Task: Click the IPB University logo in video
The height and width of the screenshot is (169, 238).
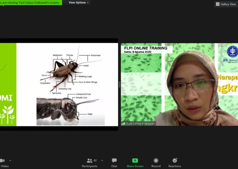Action: (233, 52)
